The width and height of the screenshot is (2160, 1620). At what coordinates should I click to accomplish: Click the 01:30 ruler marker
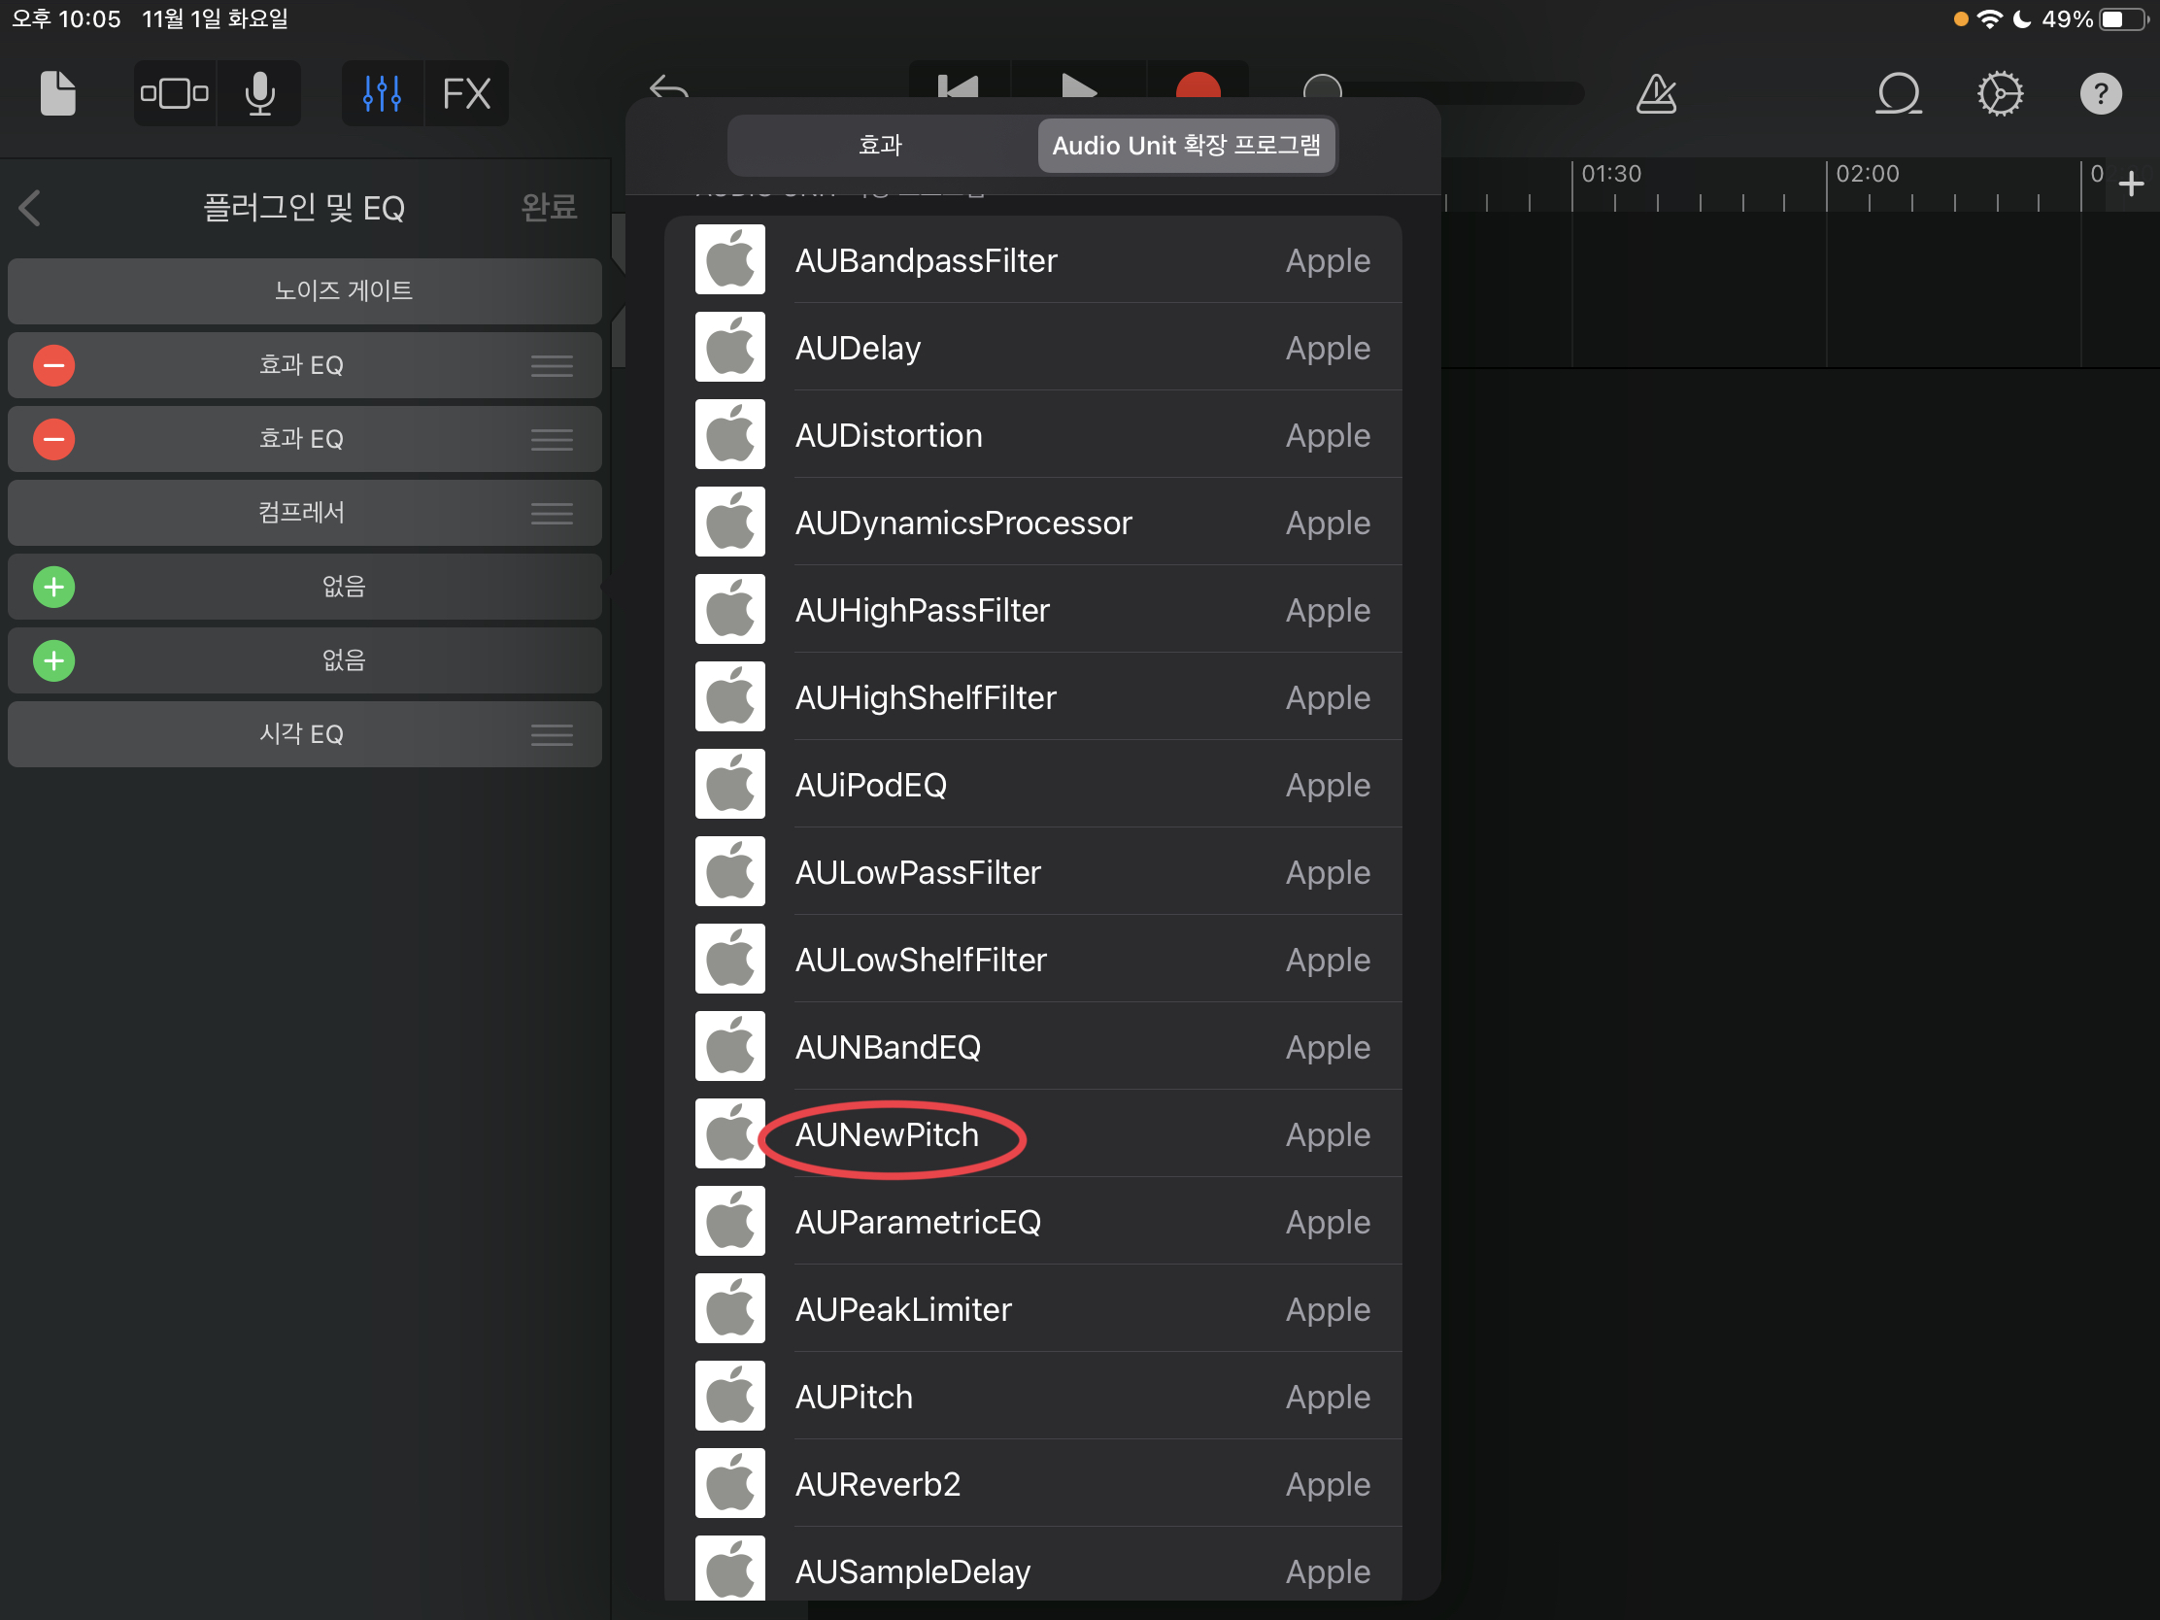click(x=1611, y=174)
